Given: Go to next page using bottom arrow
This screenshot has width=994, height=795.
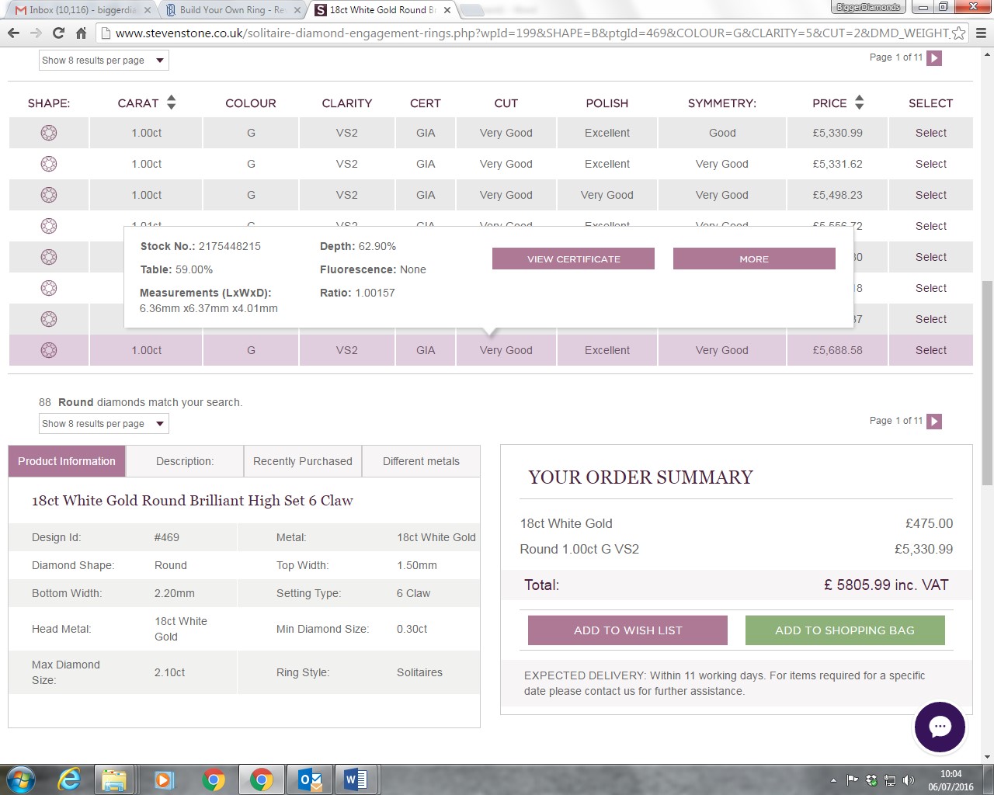Looking at the screenshot, I should tap(934, 422).
